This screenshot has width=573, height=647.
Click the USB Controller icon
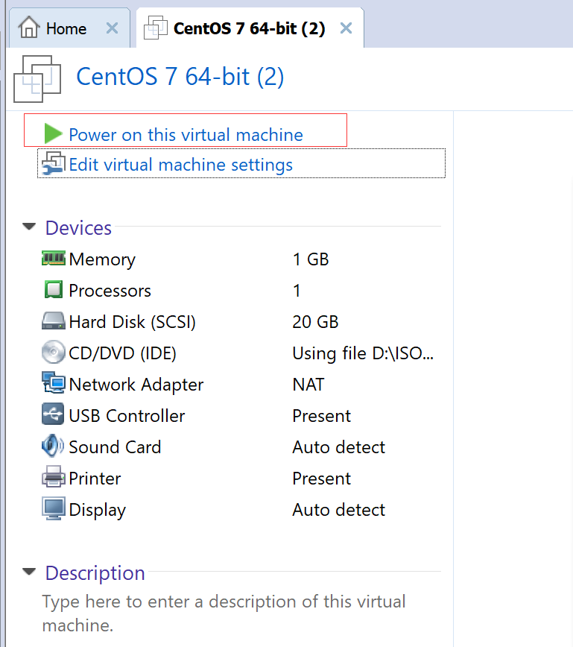click(54, 415)
